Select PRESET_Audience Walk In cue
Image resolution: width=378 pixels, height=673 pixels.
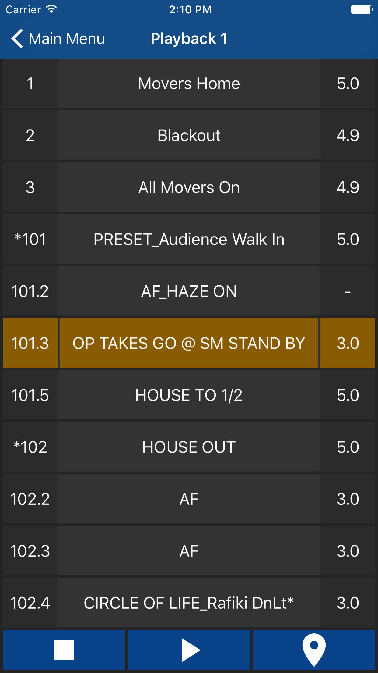pyautogui.click(x=189, y=239)
